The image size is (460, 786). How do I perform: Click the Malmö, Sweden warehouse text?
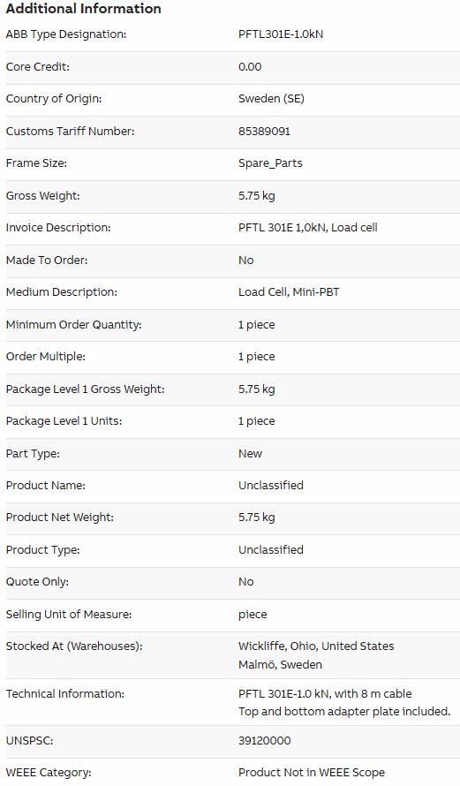point(280,665)
